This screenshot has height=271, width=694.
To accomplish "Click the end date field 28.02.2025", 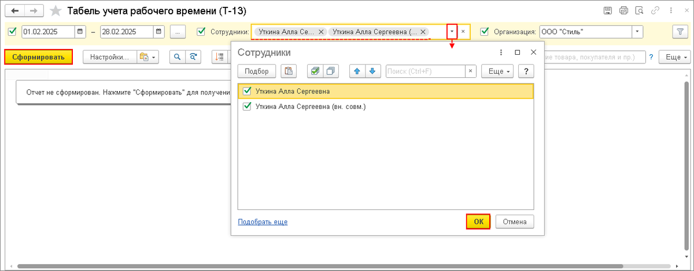I will (127, 32).
